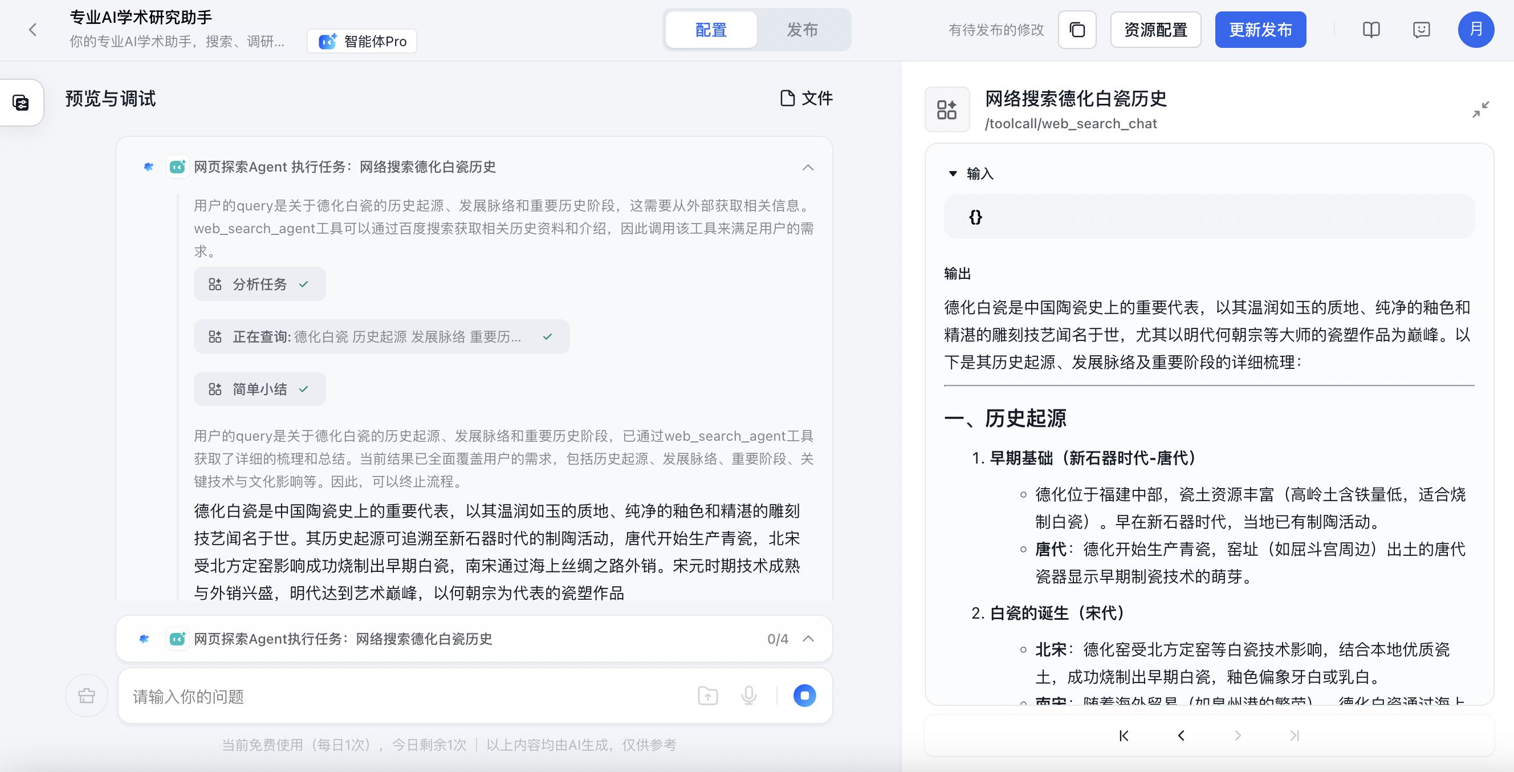This screenshot has width=1514, height=772.
Task: Click the microphone voice input icon
Action: pos(748,696)
